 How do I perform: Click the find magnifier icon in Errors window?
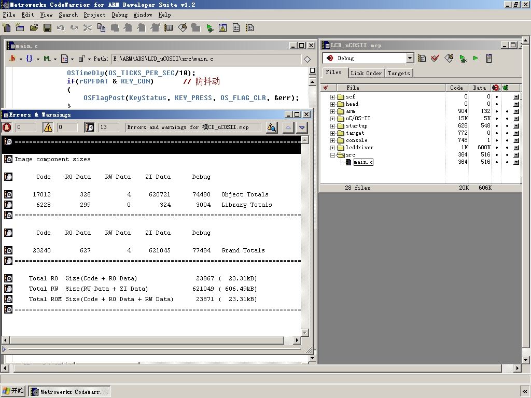272,127
